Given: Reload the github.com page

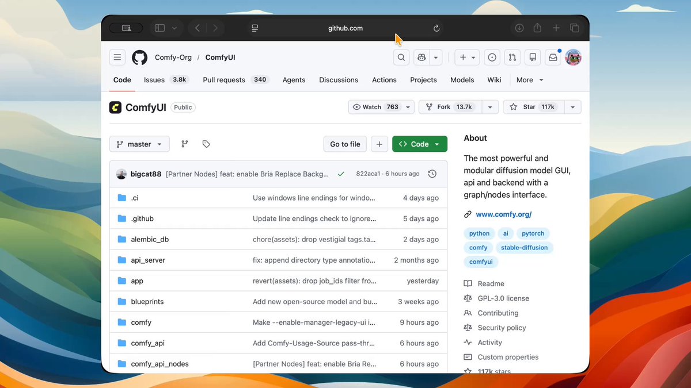Looking at the screenshot, I should pos(436,28).
